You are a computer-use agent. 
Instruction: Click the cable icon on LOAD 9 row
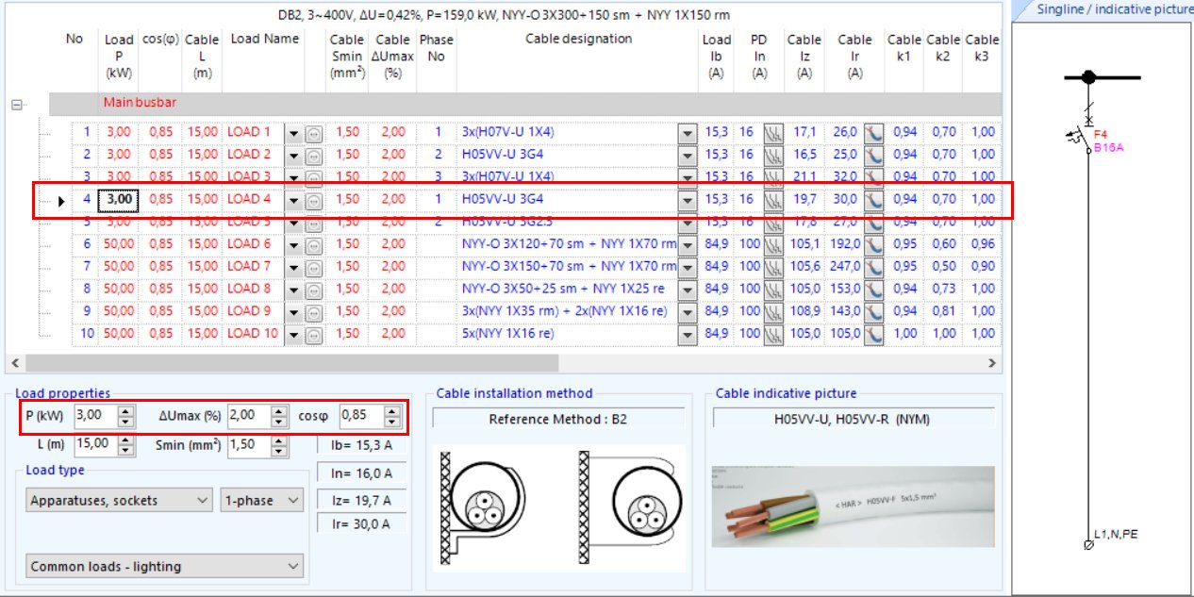point(873,311)
